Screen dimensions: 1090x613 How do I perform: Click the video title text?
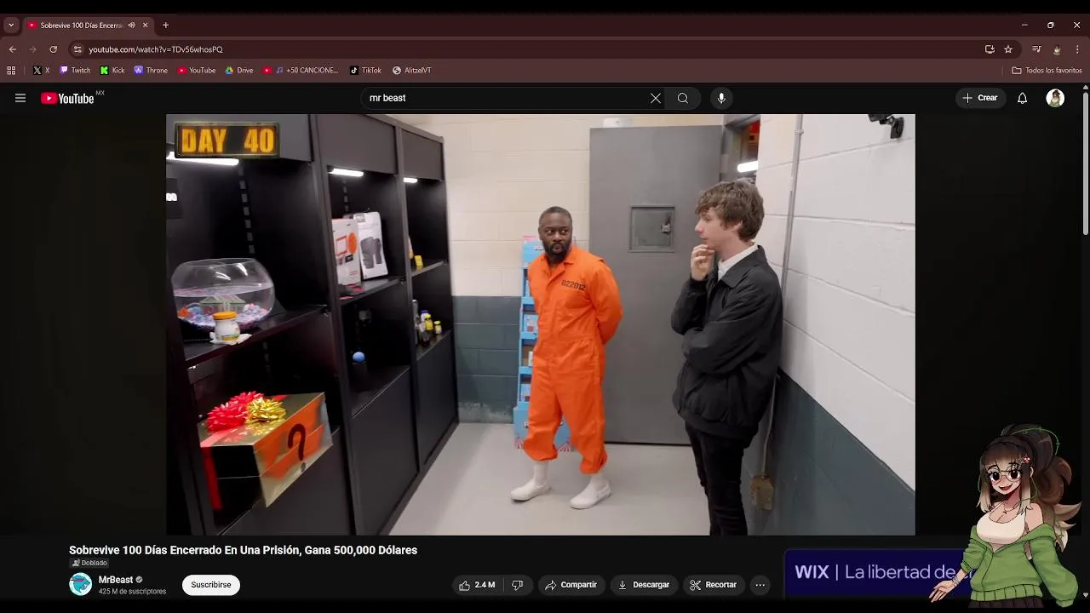243,550
